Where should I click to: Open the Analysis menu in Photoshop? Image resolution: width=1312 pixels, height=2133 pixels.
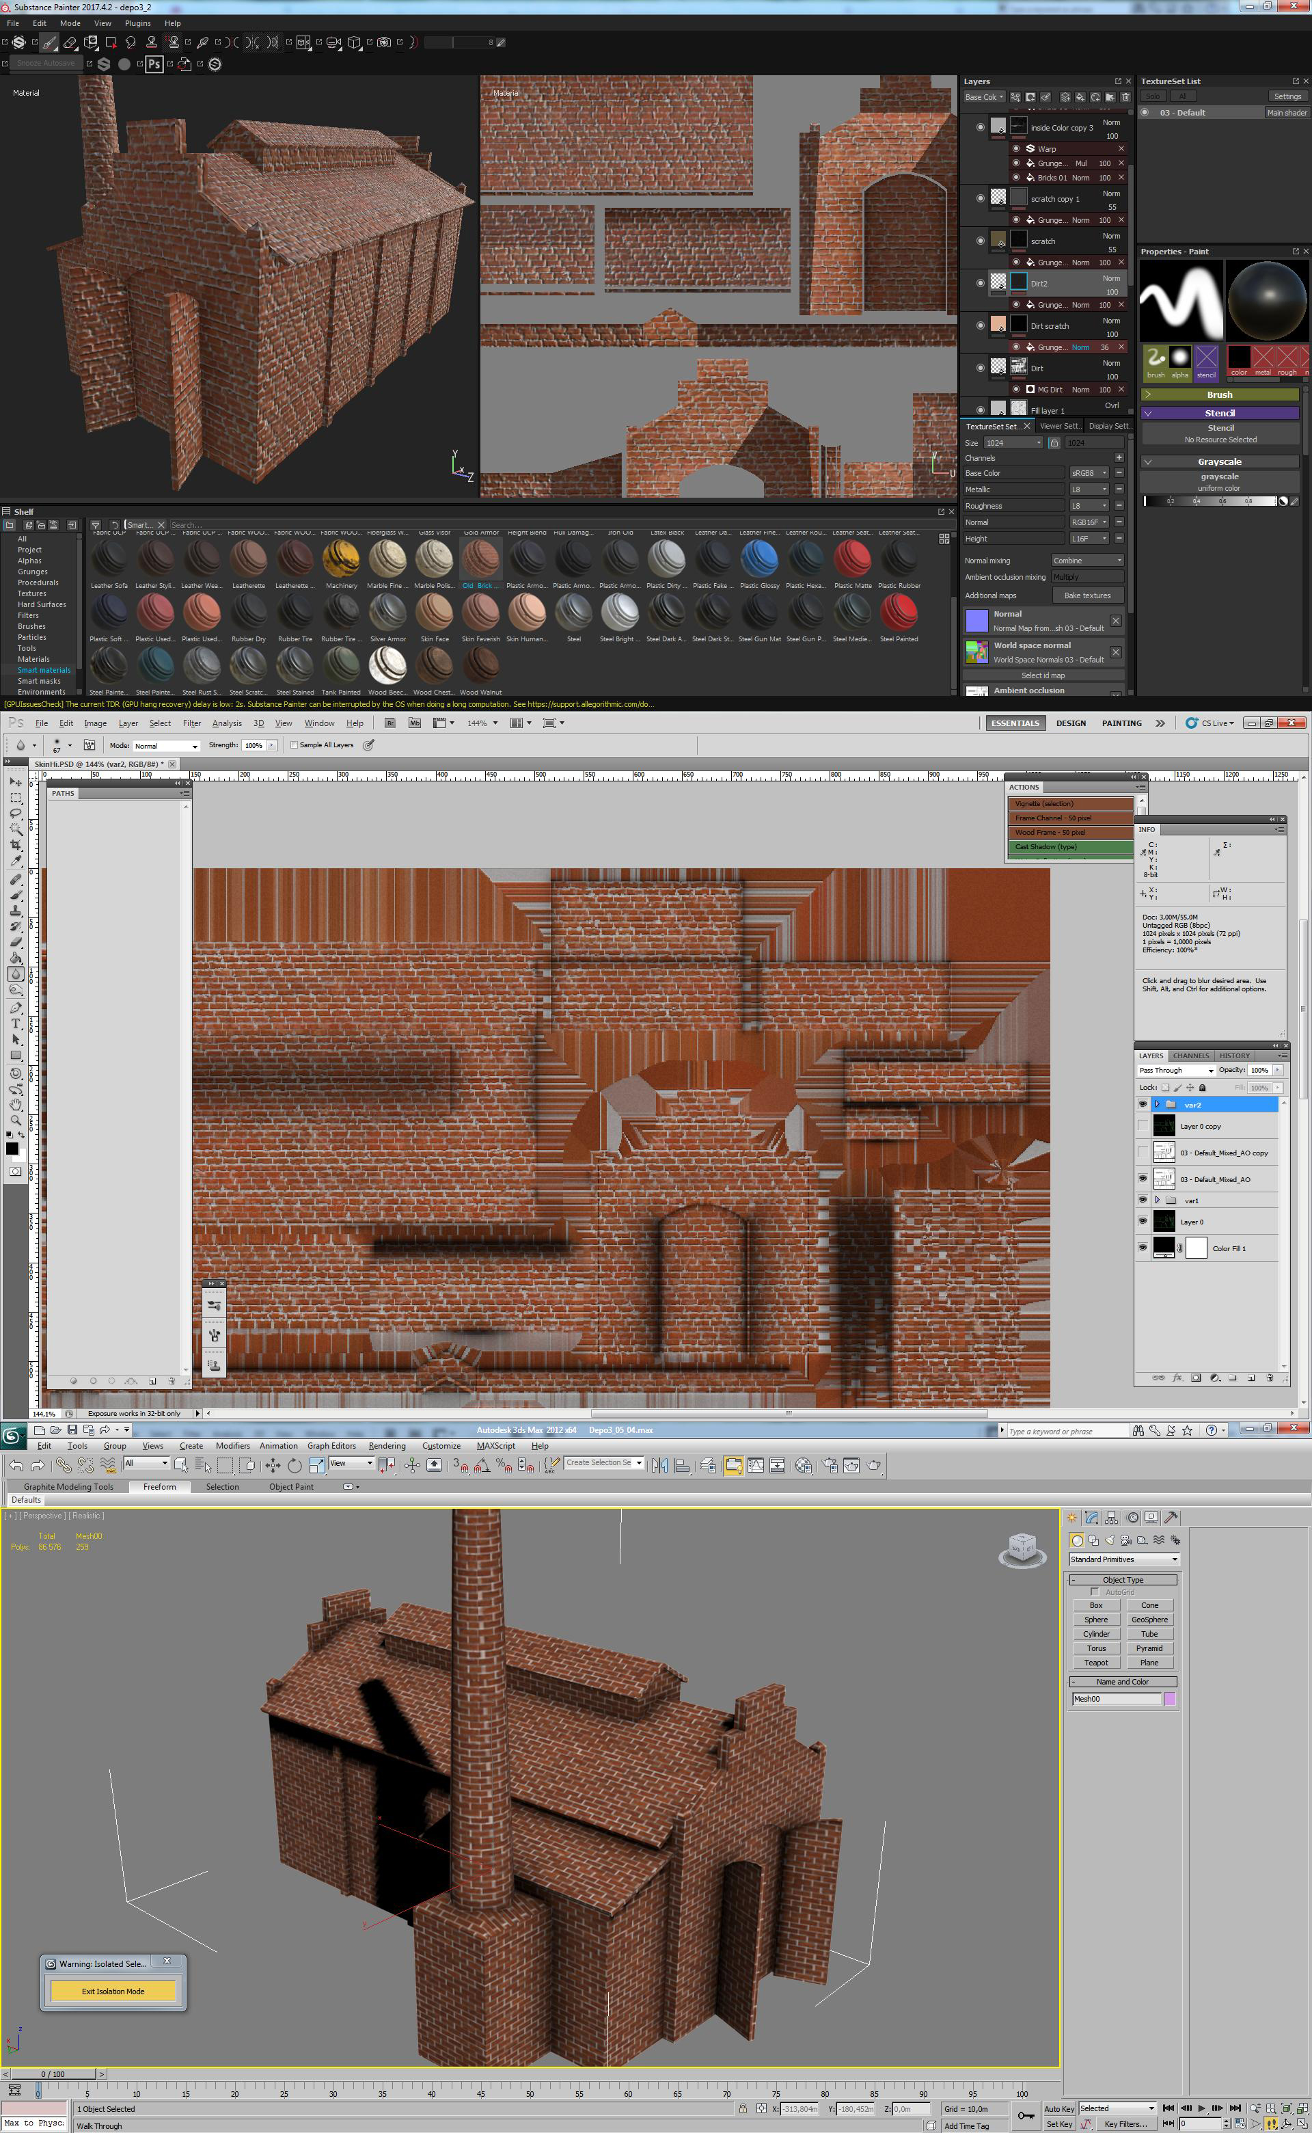(226, 723)
